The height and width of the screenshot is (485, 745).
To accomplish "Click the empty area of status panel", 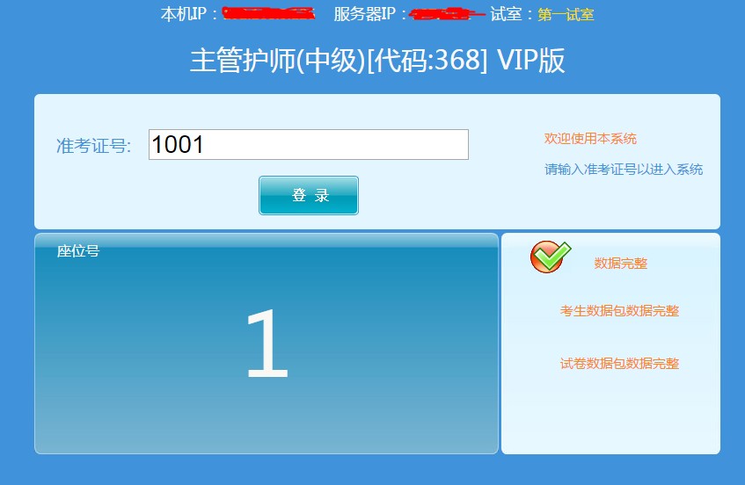I will tap(610, 413).
